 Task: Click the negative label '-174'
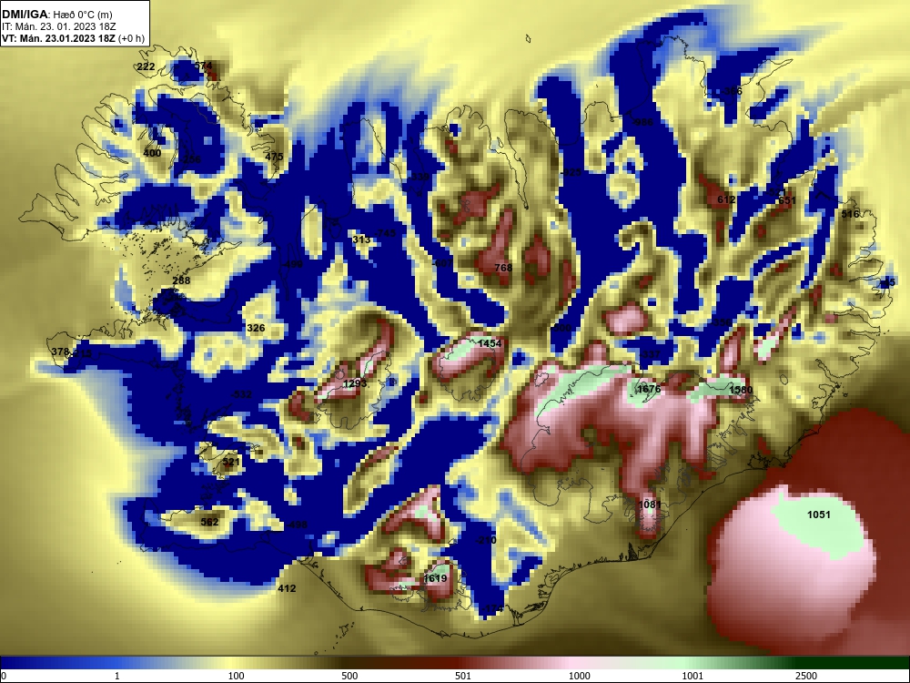[x=492, y=608]
